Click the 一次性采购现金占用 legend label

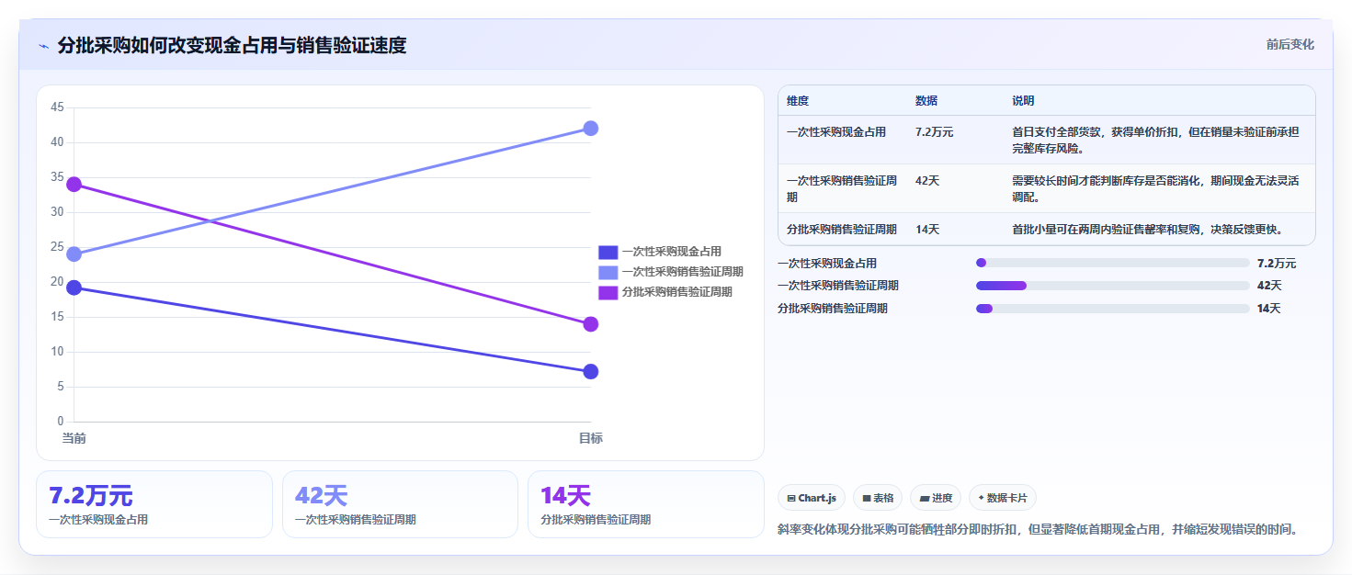(x=671, y=252)
